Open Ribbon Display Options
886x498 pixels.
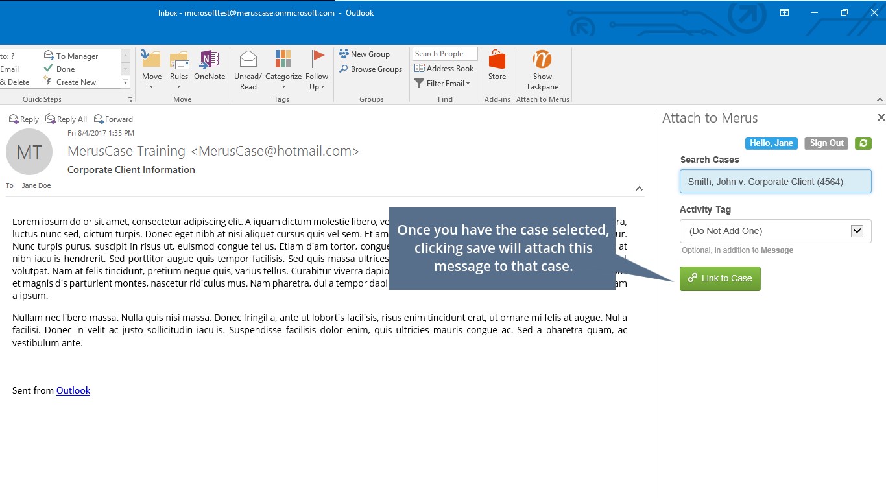784,12
